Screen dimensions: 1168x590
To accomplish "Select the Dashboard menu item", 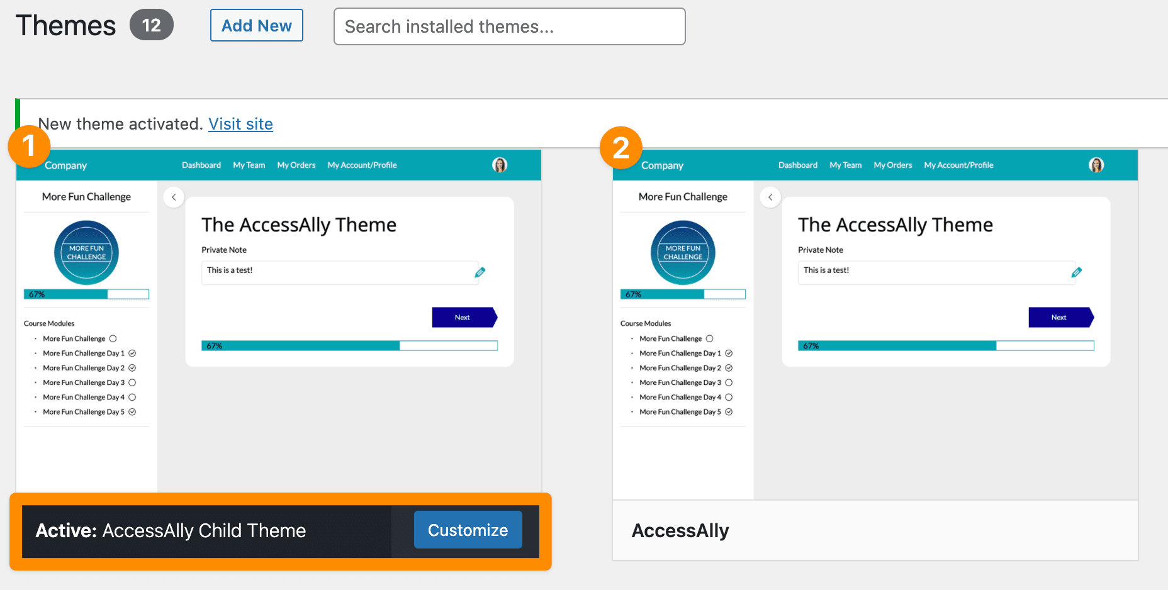I will [201, 165].
